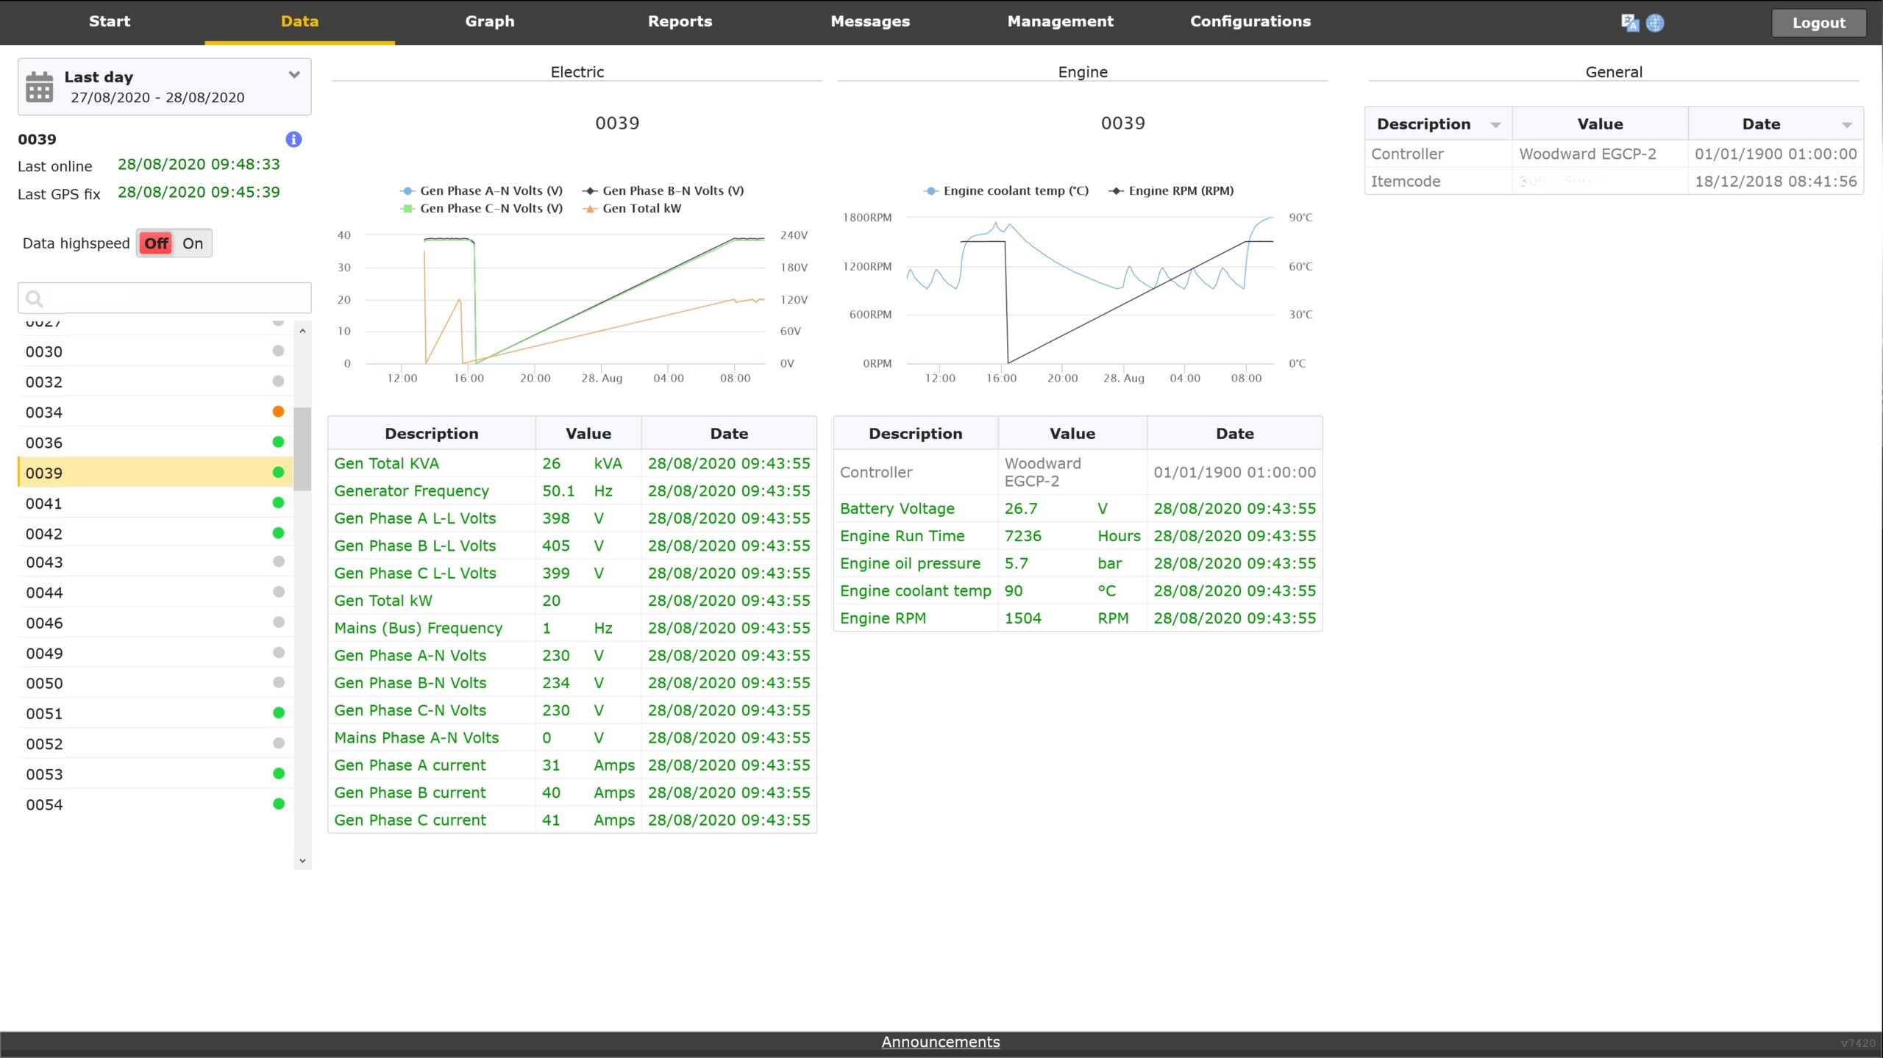Select device 0042 in the list
This screenshot has height=1058, width=1883.
tap(44, 534)
